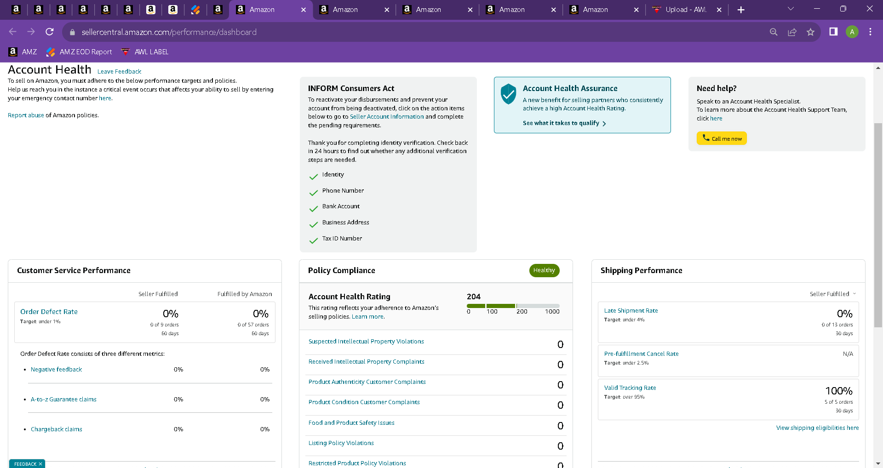Open Seller Account Information link
Image resolution: width=883 pixels, height=468 pixels.
click(x=387, y=117)
